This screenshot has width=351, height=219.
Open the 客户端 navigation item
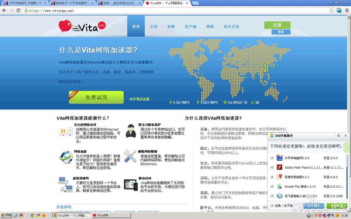(190, 27)
